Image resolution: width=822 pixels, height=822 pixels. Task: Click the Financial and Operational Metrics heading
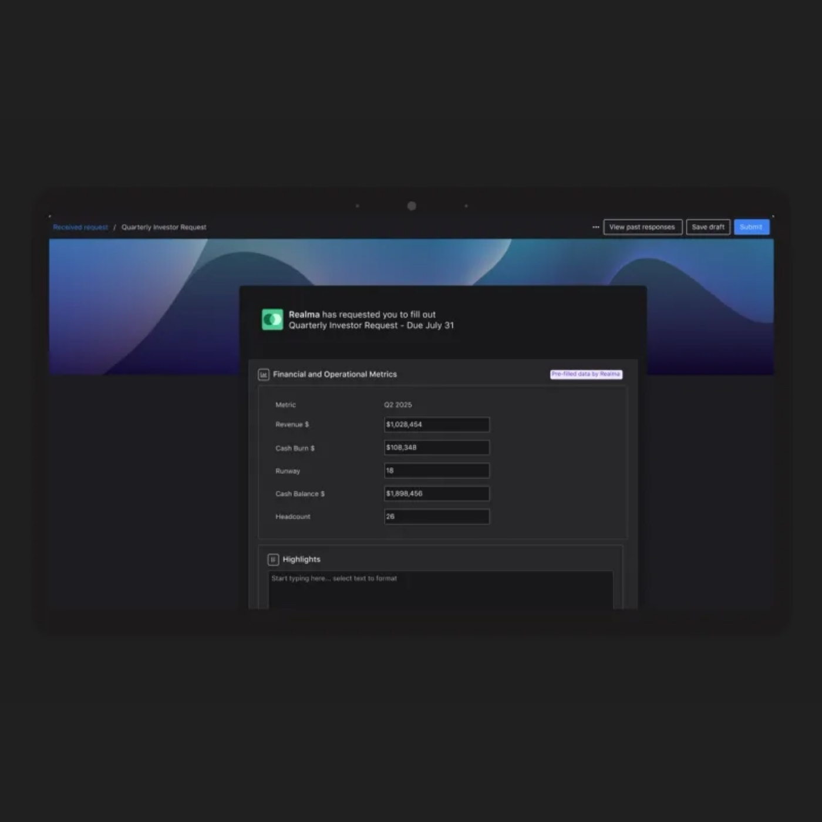(x=335, y=375)
